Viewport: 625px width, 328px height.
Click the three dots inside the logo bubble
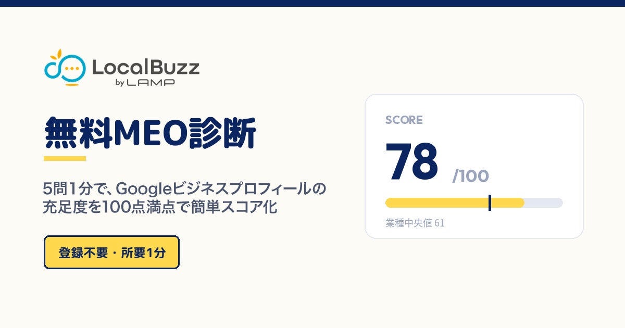coord(73,68)
